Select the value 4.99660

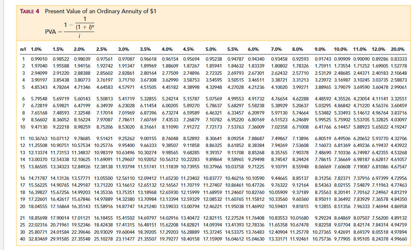coord(399,239)
